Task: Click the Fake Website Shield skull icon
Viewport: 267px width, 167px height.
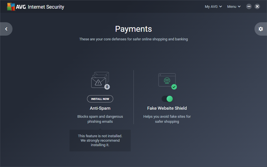Action: point(167,81)
